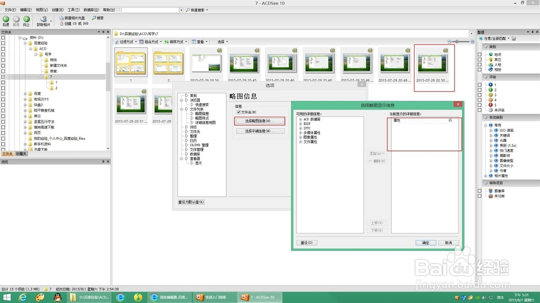Open the 数据库(D) menu

(x=91, y=10)
